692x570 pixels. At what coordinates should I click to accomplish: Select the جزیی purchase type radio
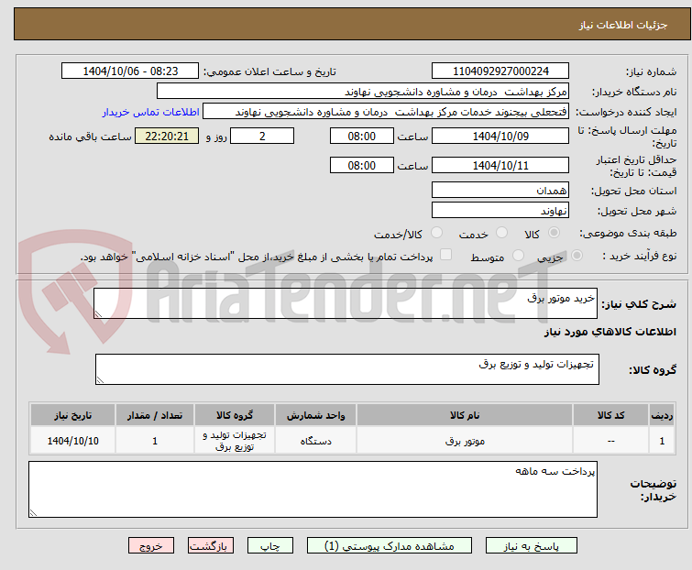[x=577, y=256]
